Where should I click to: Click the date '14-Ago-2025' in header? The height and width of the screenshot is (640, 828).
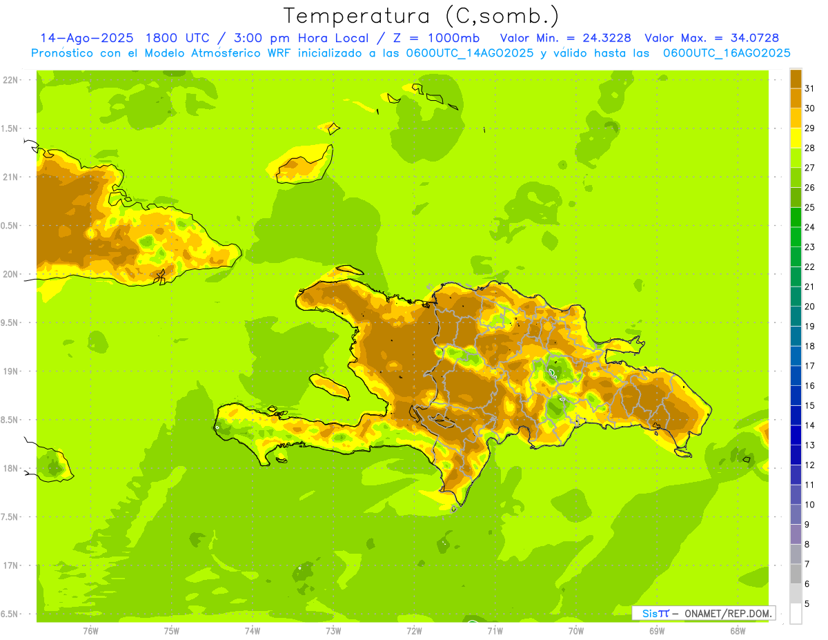(87, 38)
